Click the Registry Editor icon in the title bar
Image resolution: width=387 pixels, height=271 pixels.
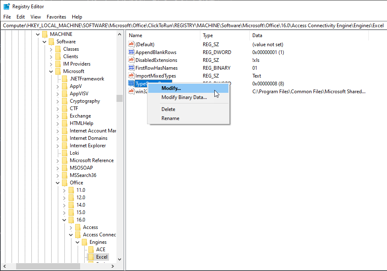[6, 6]
